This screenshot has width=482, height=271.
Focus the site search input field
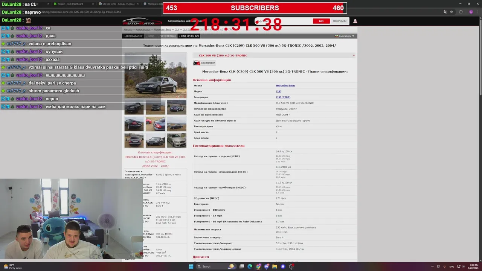point(284,21)
